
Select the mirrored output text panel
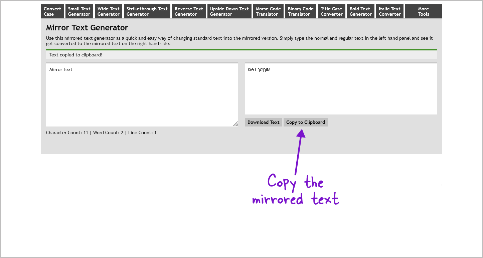coord(340,89)
